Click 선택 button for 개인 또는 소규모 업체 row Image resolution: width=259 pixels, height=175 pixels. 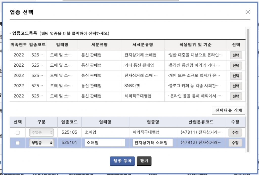tap(236, 76)
